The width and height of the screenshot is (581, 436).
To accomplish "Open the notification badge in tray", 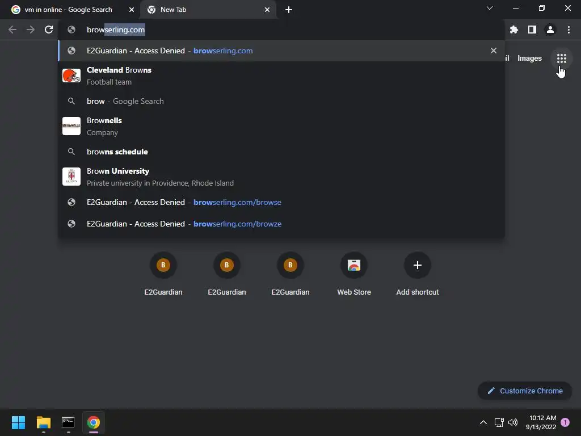I will (x=565, y=422).
